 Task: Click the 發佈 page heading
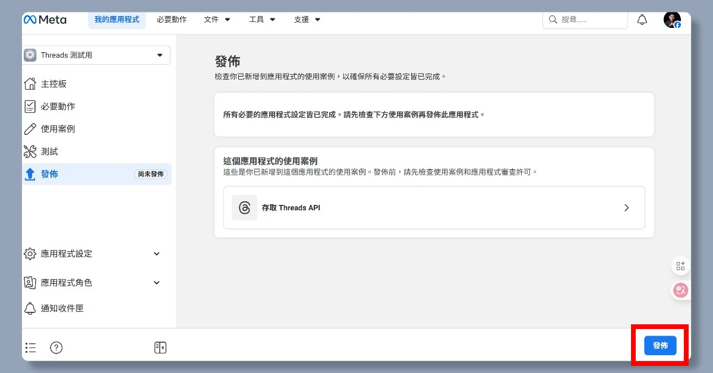227,62
